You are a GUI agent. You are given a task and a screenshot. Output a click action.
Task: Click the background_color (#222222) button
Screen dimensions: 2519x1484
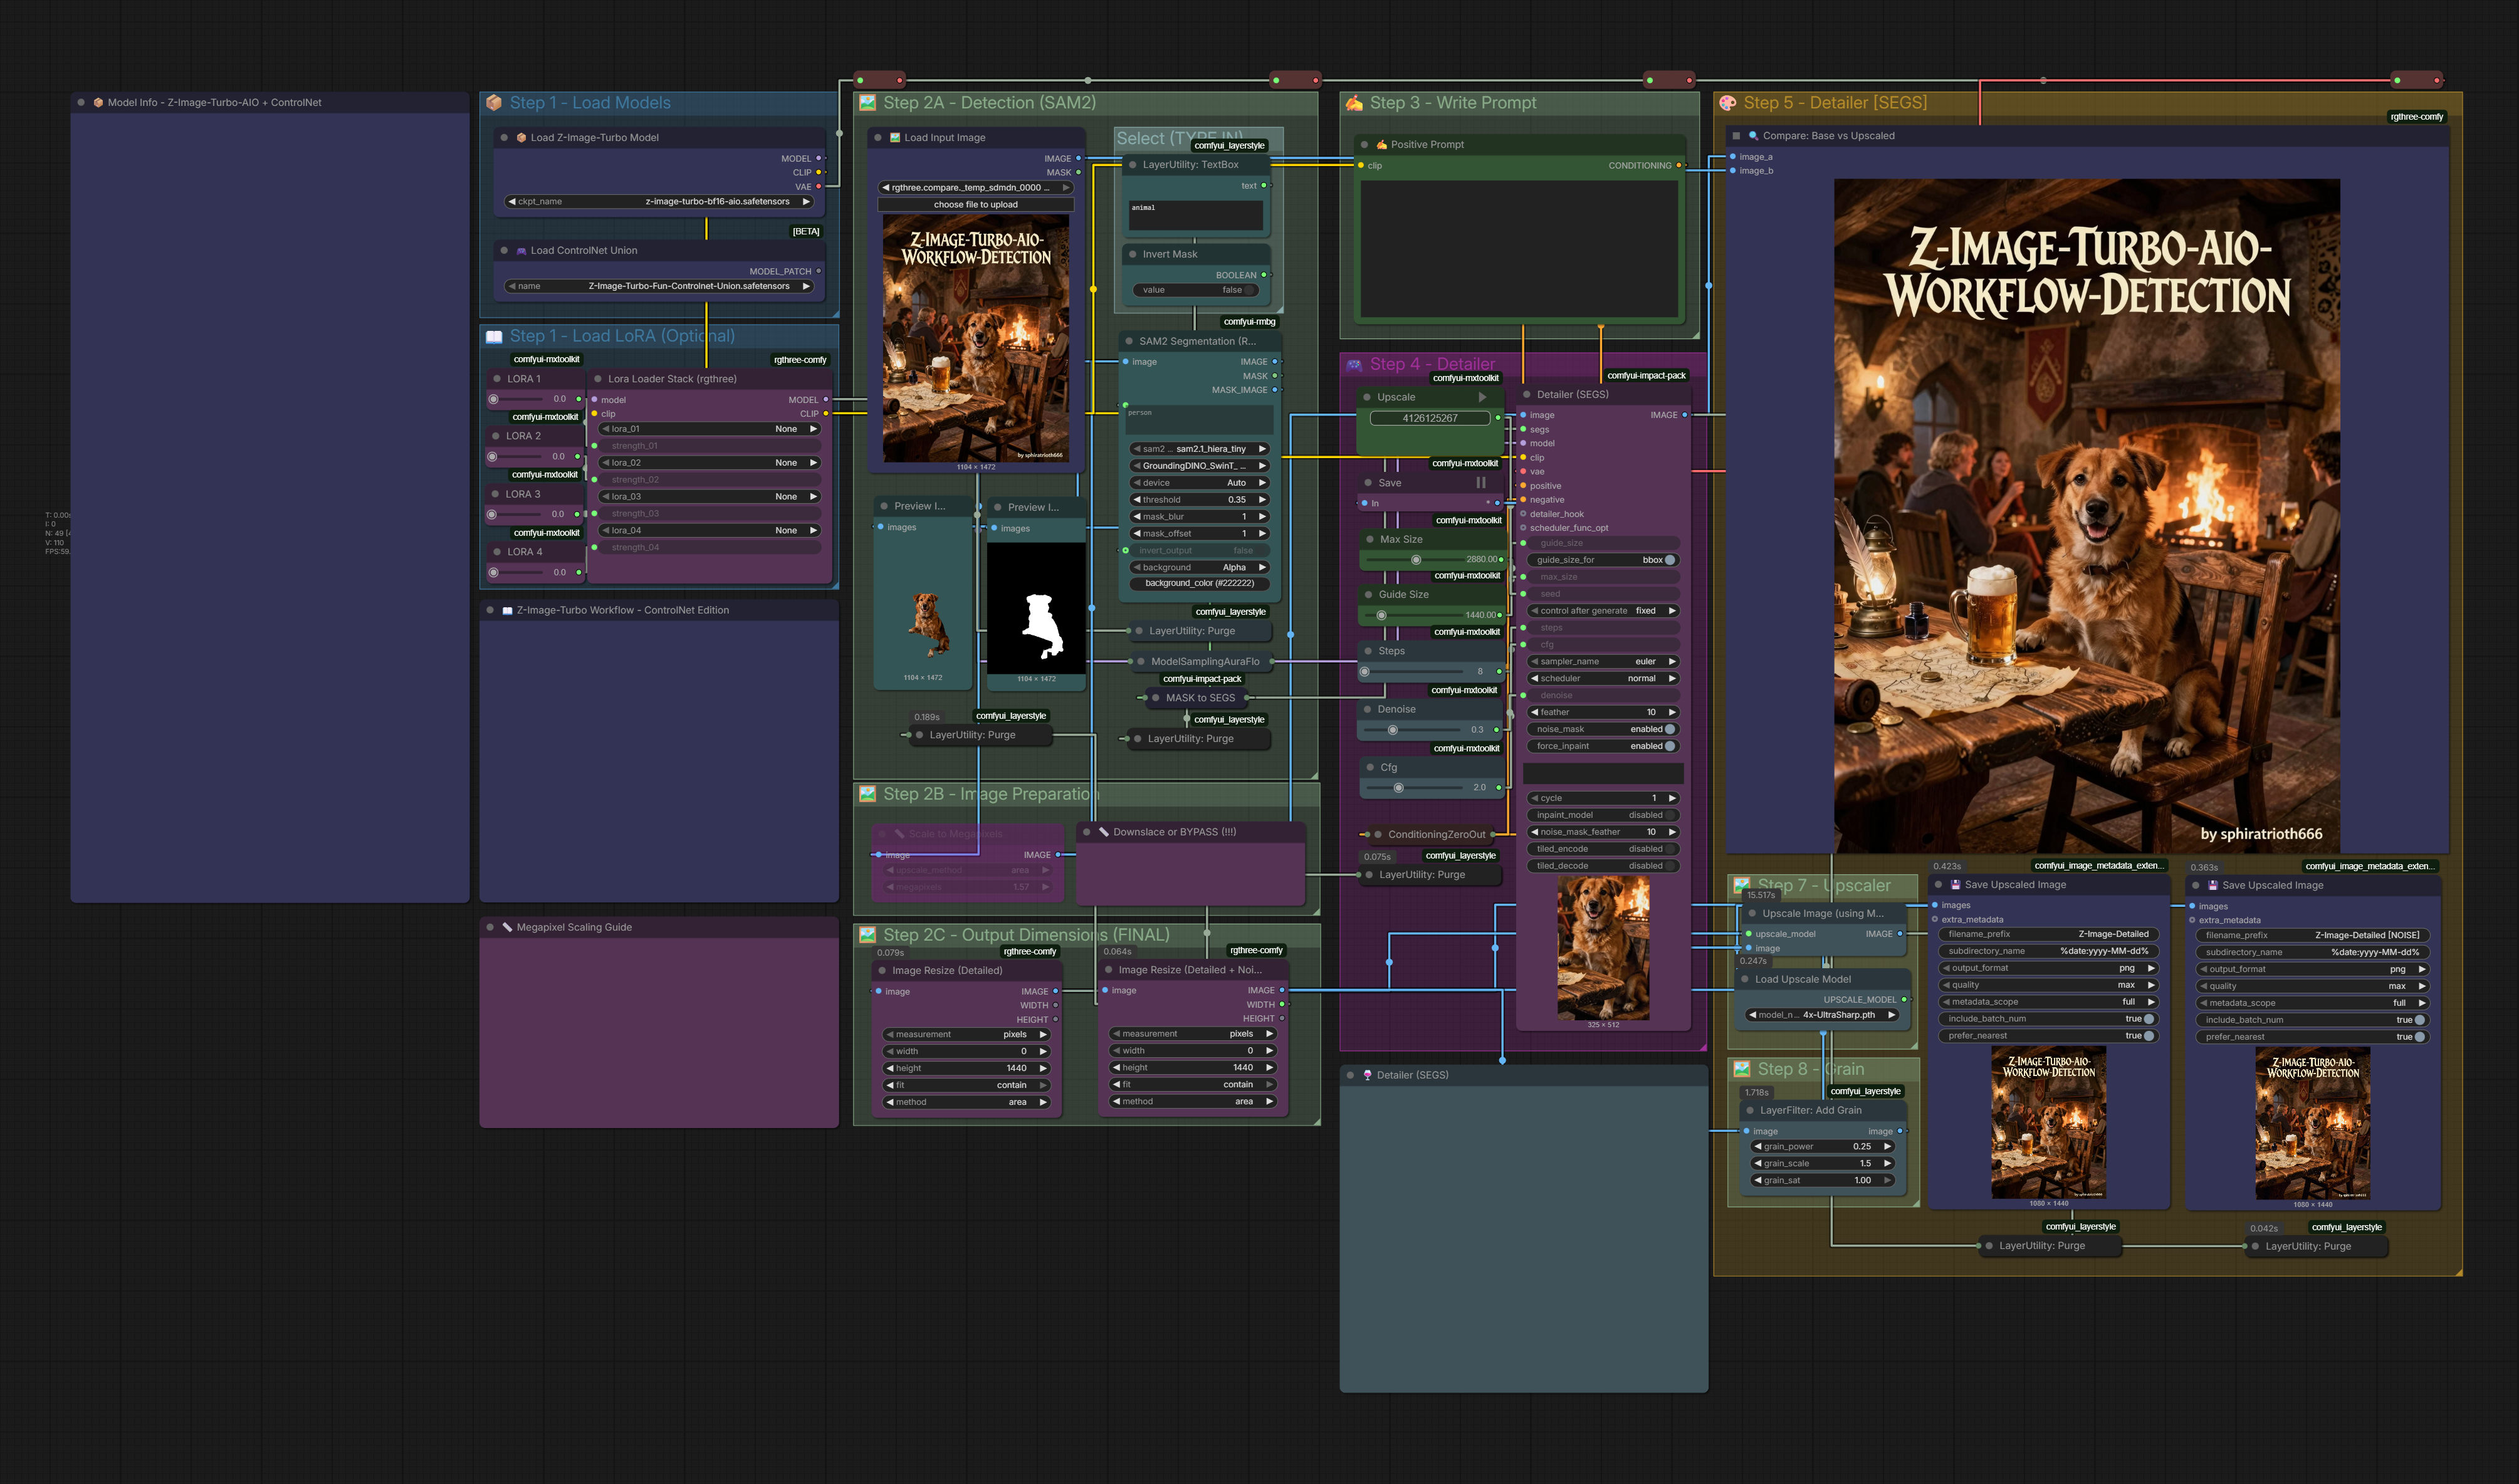1199,583
